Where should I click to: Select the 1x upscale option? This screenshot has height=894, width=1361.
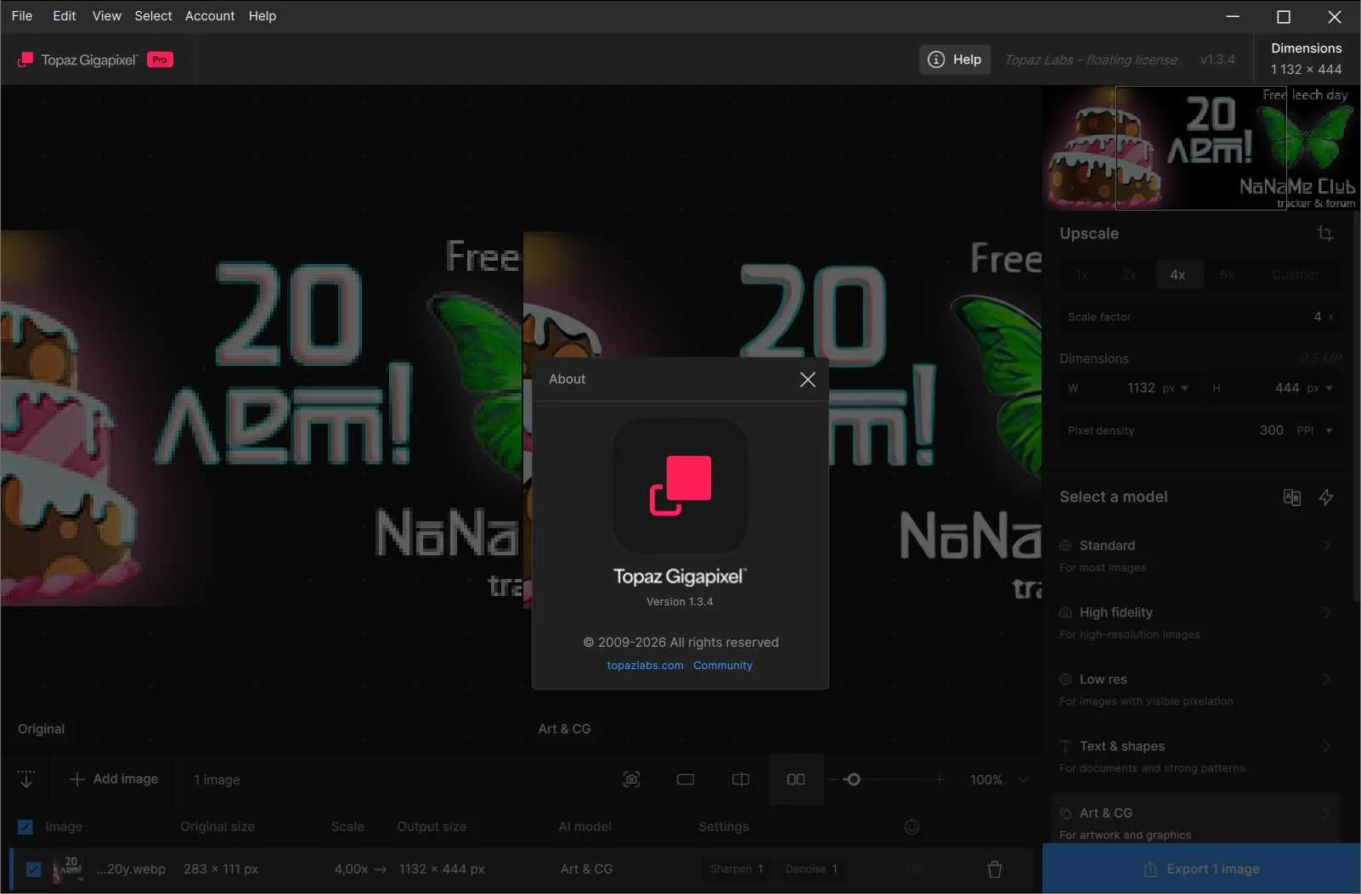point(1081,275)
